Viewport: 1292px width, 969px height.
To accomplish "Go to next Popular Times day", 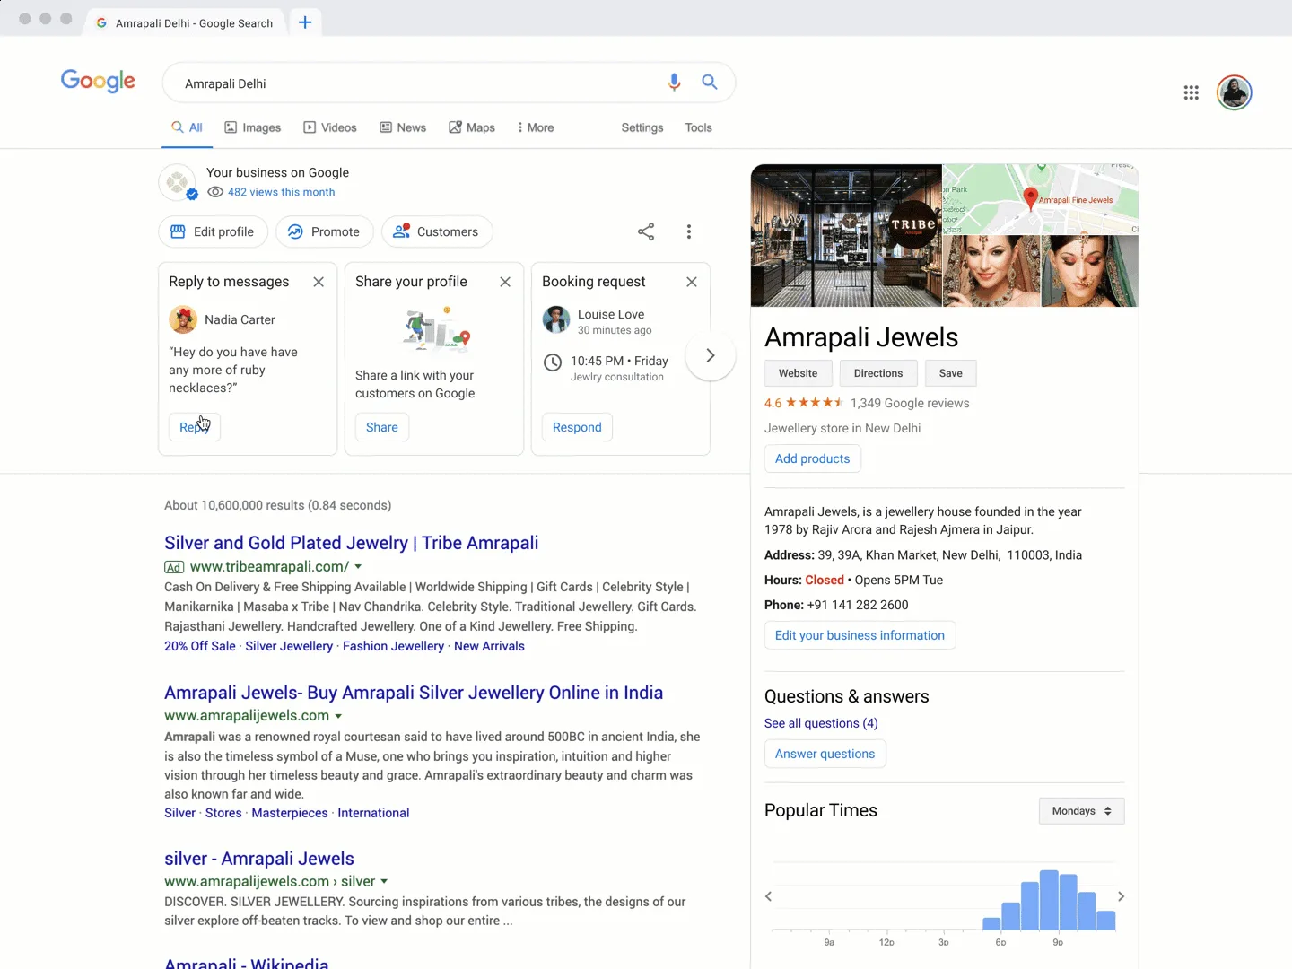I will point(1121,896).
